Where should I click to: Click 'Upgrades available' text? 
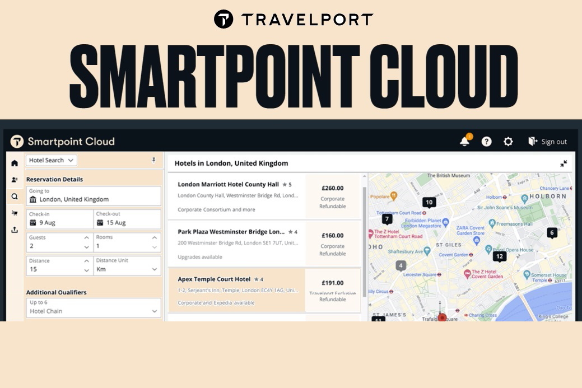(x=200, y=257)
